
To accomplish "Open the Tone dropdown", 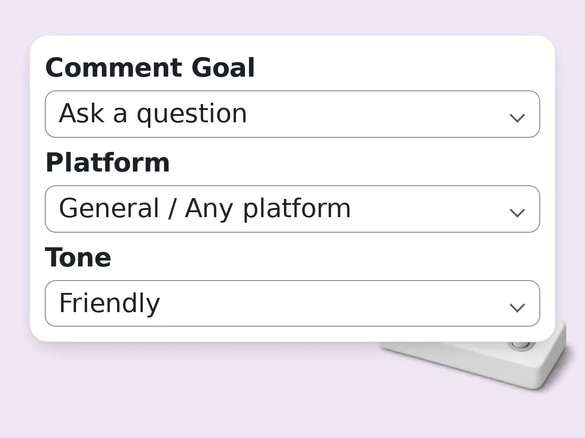I will [x=292, y=303].
